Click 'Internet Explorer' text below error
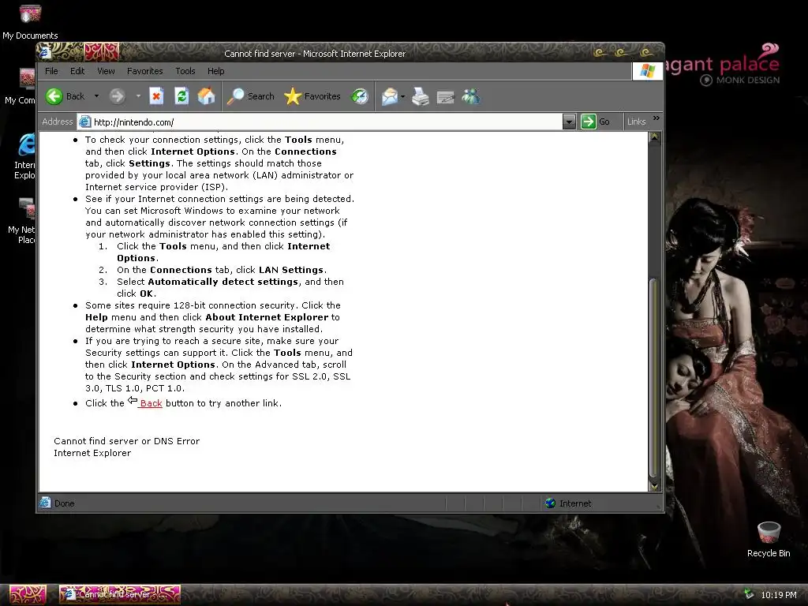The image size is (808, 606). [x=92, y=453]
